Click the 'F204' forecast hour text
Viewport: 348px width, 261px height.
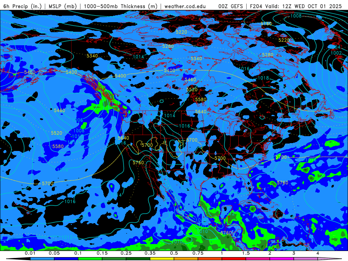pyautogui.click(x=256, y=6)
